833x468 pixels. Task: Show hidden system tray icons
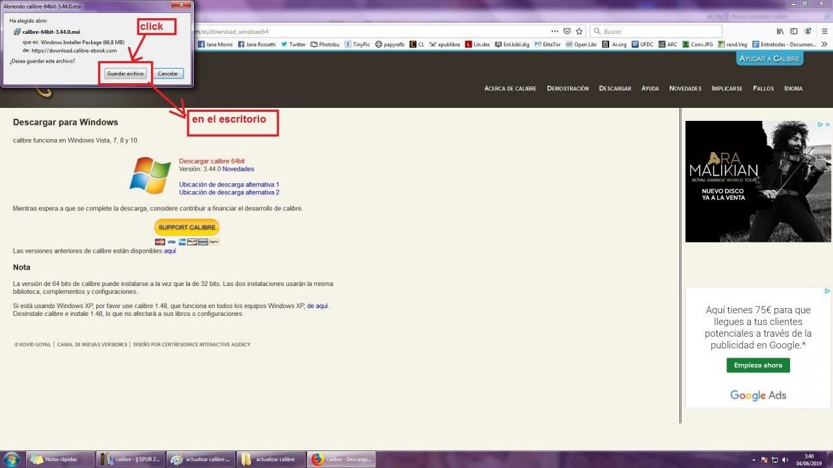[754, 460]
